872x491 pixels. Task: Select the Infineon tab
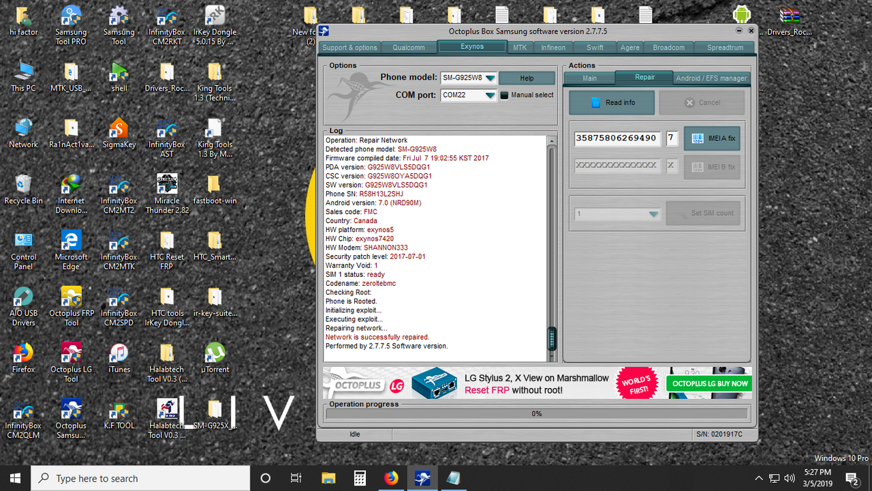(x=553, y=48)
